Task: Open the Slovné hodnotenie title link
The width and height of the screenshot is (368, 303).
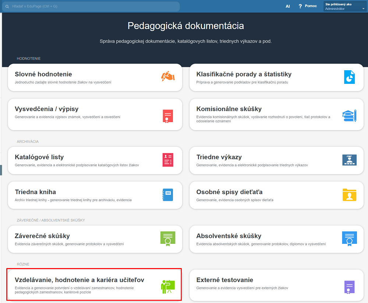Action: tap(43, 74)
